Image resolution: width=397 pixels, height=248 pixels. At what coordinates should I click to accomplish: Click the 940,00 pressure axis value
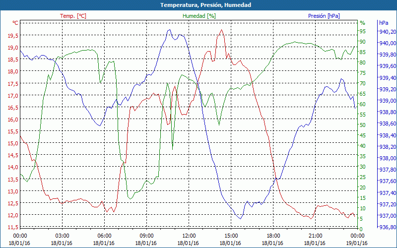click(388, 43)
